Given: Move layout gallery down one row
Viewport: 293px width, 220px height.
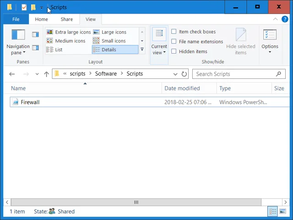Looking at the screenshot, I should tap(142, 41).
